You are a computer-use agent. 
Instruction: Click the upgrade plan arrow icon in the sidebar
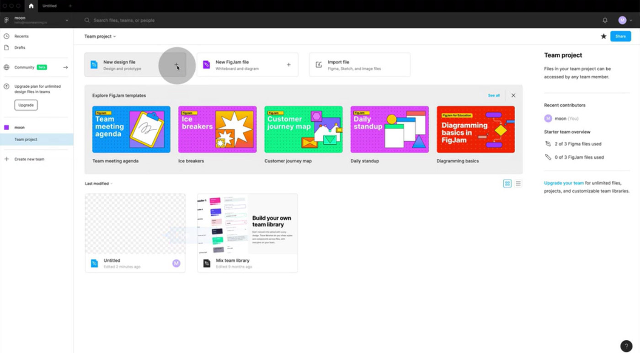6,86
